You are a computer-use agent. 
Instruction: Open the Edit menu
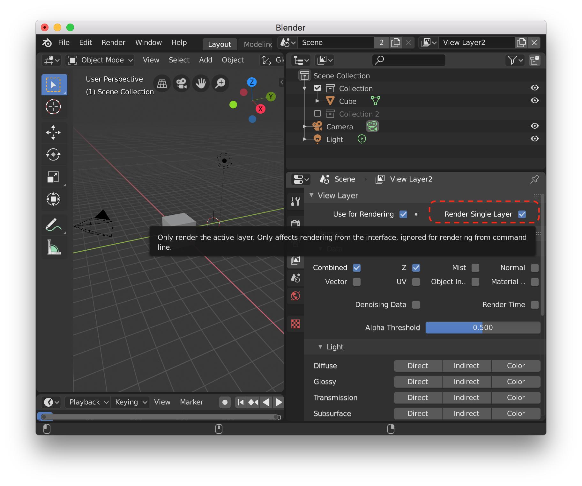pyautogui.click(x=86, y=43)
